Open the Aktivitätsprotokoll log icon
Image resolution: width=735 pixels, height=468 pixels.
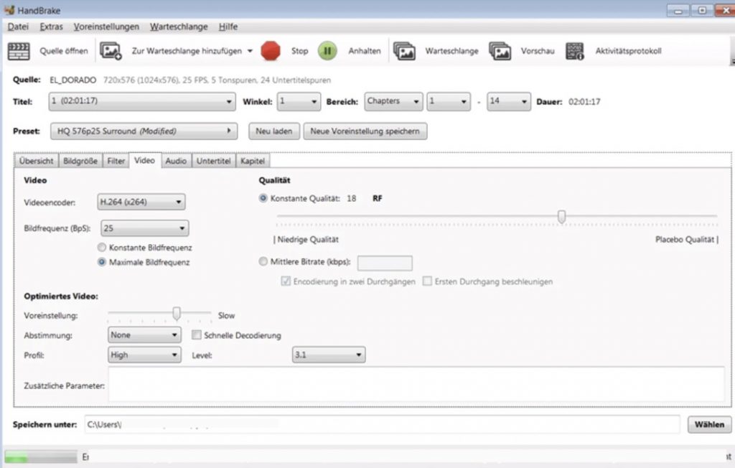(574, 51)
